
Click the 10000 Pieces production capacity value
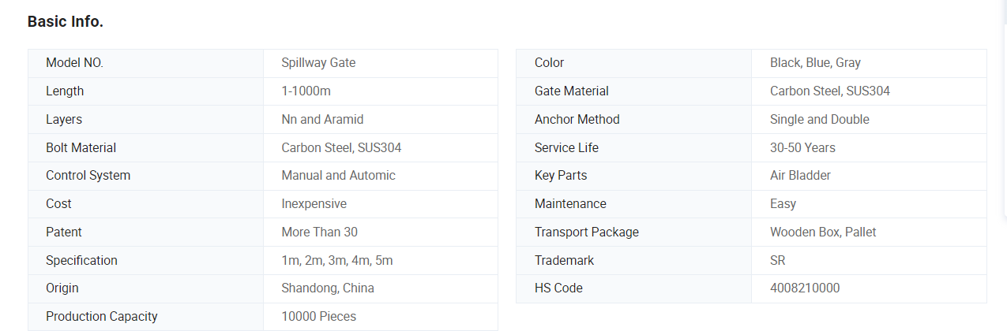pos(318,317)
